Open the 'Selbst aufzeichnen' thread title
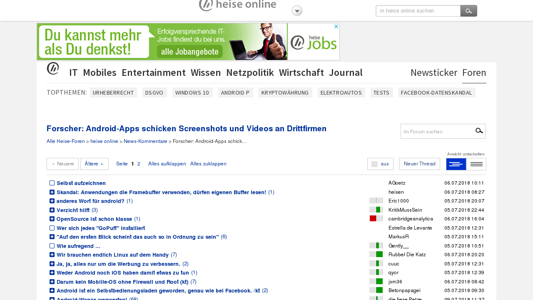 coord(81,183)
